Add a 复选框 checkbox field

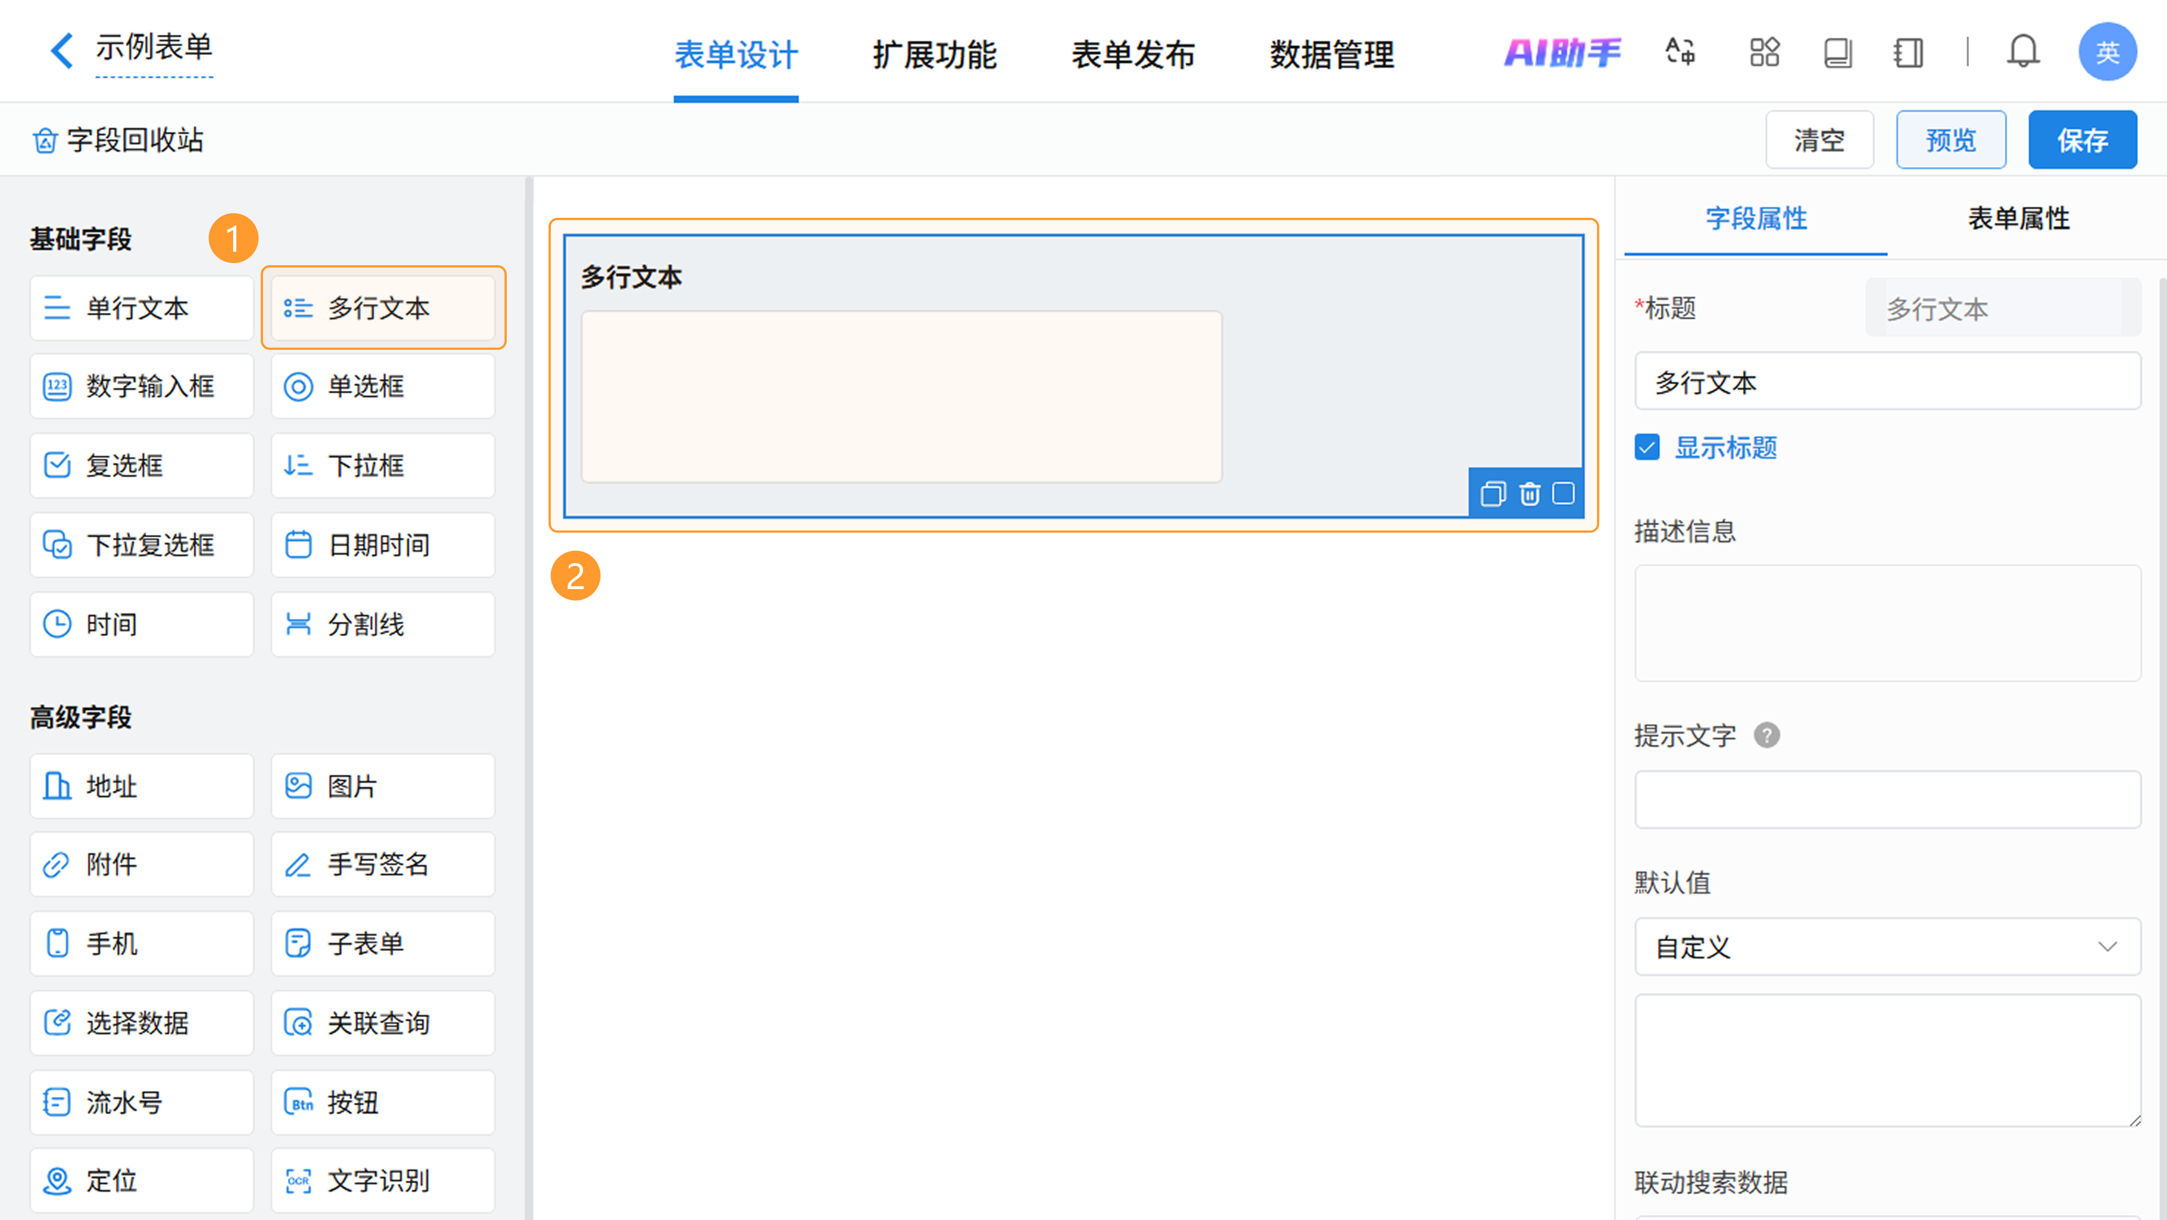click(141, 466)
